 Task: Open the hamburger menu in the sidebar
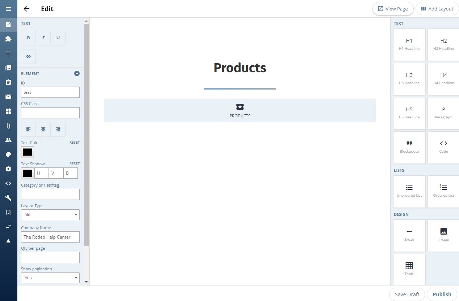[8, 9]
